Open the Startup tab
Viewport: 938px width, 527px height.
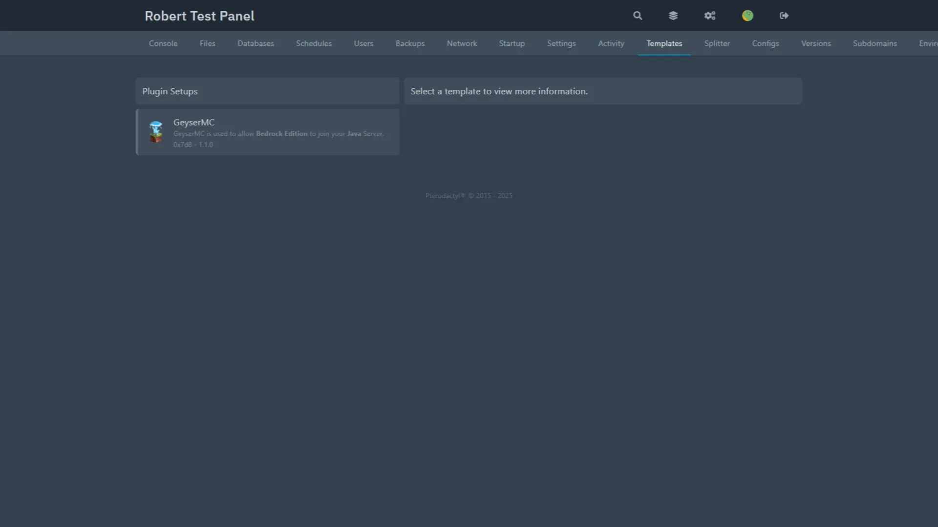pos(512,43)
